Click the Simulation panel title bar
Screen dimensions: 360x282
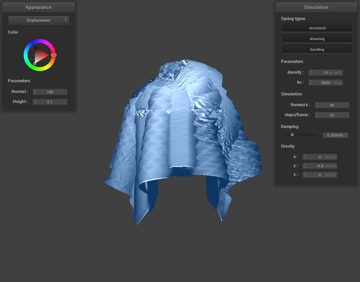point(316,7)
